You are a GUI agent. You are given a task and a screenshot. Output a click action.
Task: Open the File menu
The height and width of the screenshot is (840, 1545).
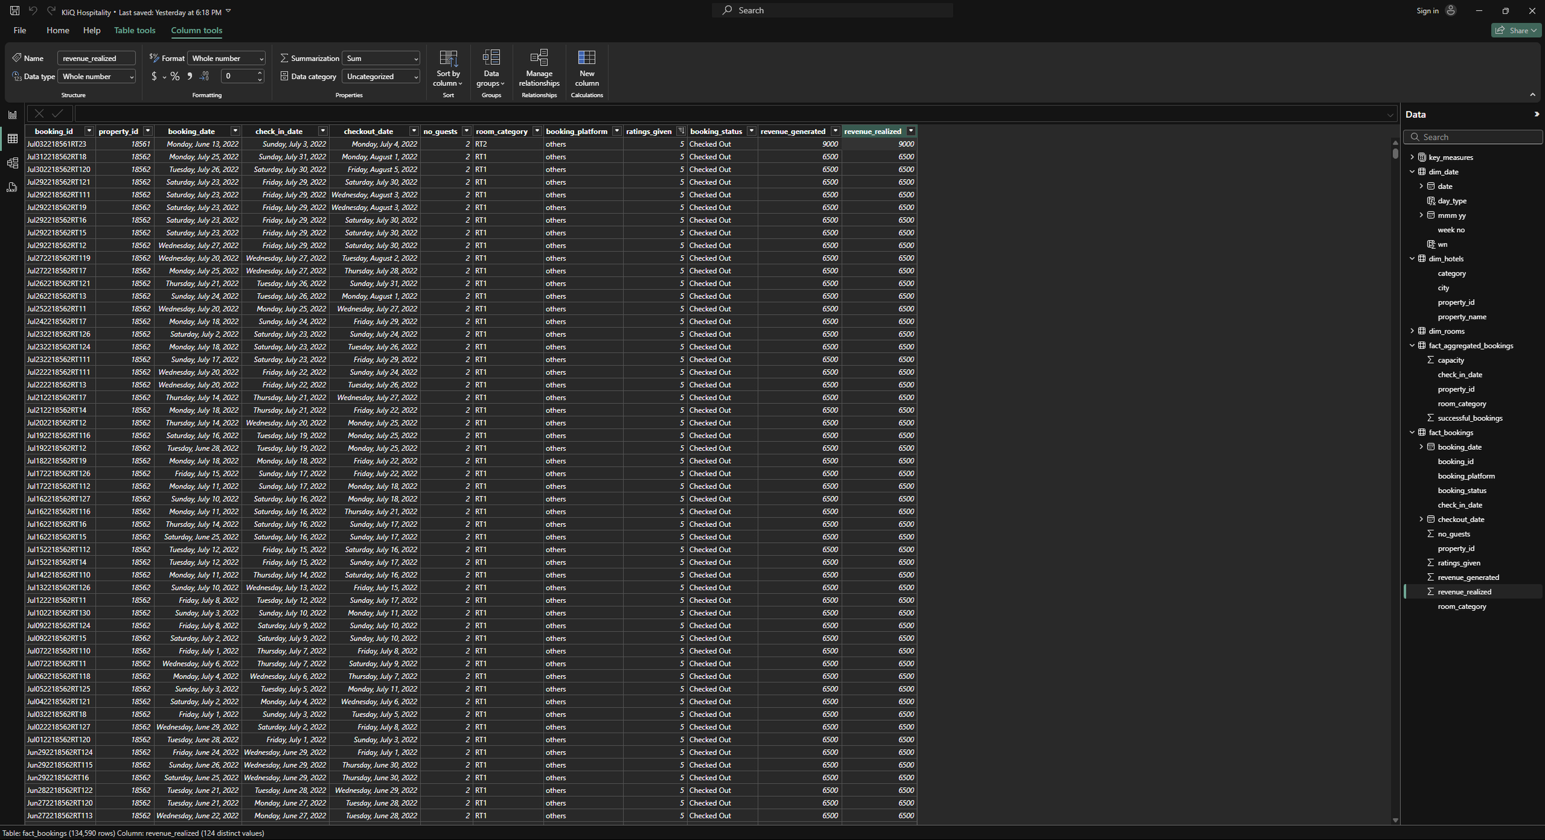(x=20, y=30)
